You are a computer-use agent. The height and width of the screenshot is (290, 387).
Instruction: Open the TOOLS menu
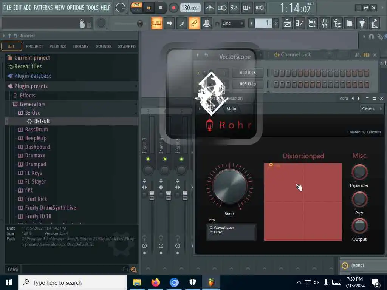coord(92,8)
